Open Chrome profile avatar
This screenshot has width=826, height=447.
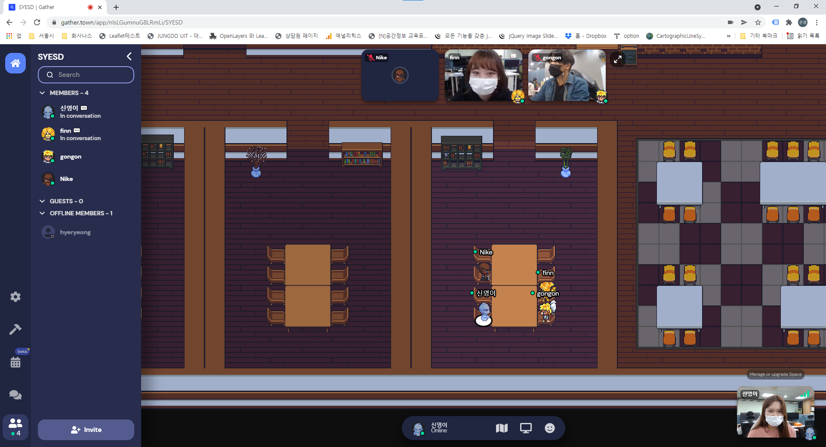[803, 22]
